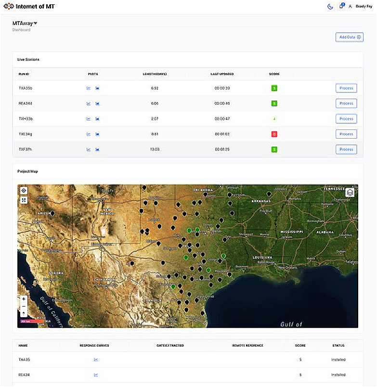Sort by the Score column in Live Stations
The width and height of the screenshot is (377, 387).
click(x=274, y=74)
